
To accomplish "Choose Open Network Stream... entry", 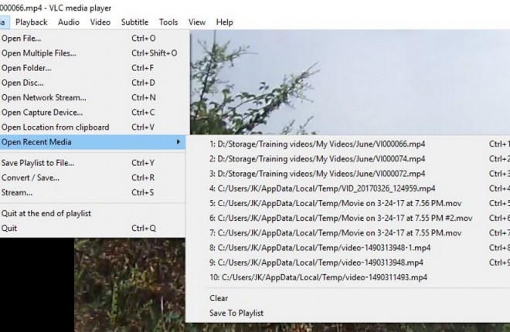I will 93,98.
